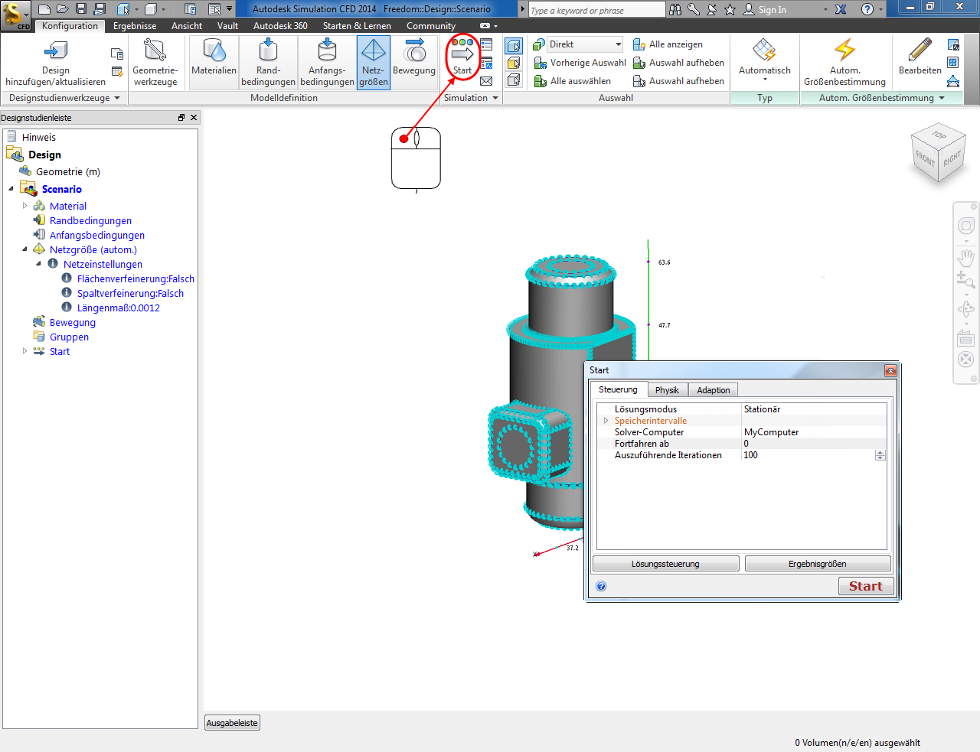Open the navigation wheel at the top of the navigation bar
This screenshot has height=752, width=980.
click(x=966, y=226)
